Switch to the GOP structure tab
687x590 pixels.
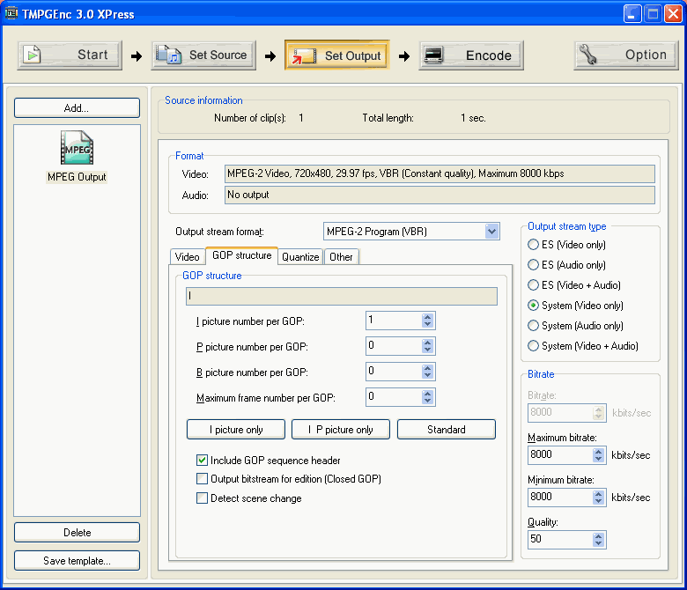click(x=242, y=255)
